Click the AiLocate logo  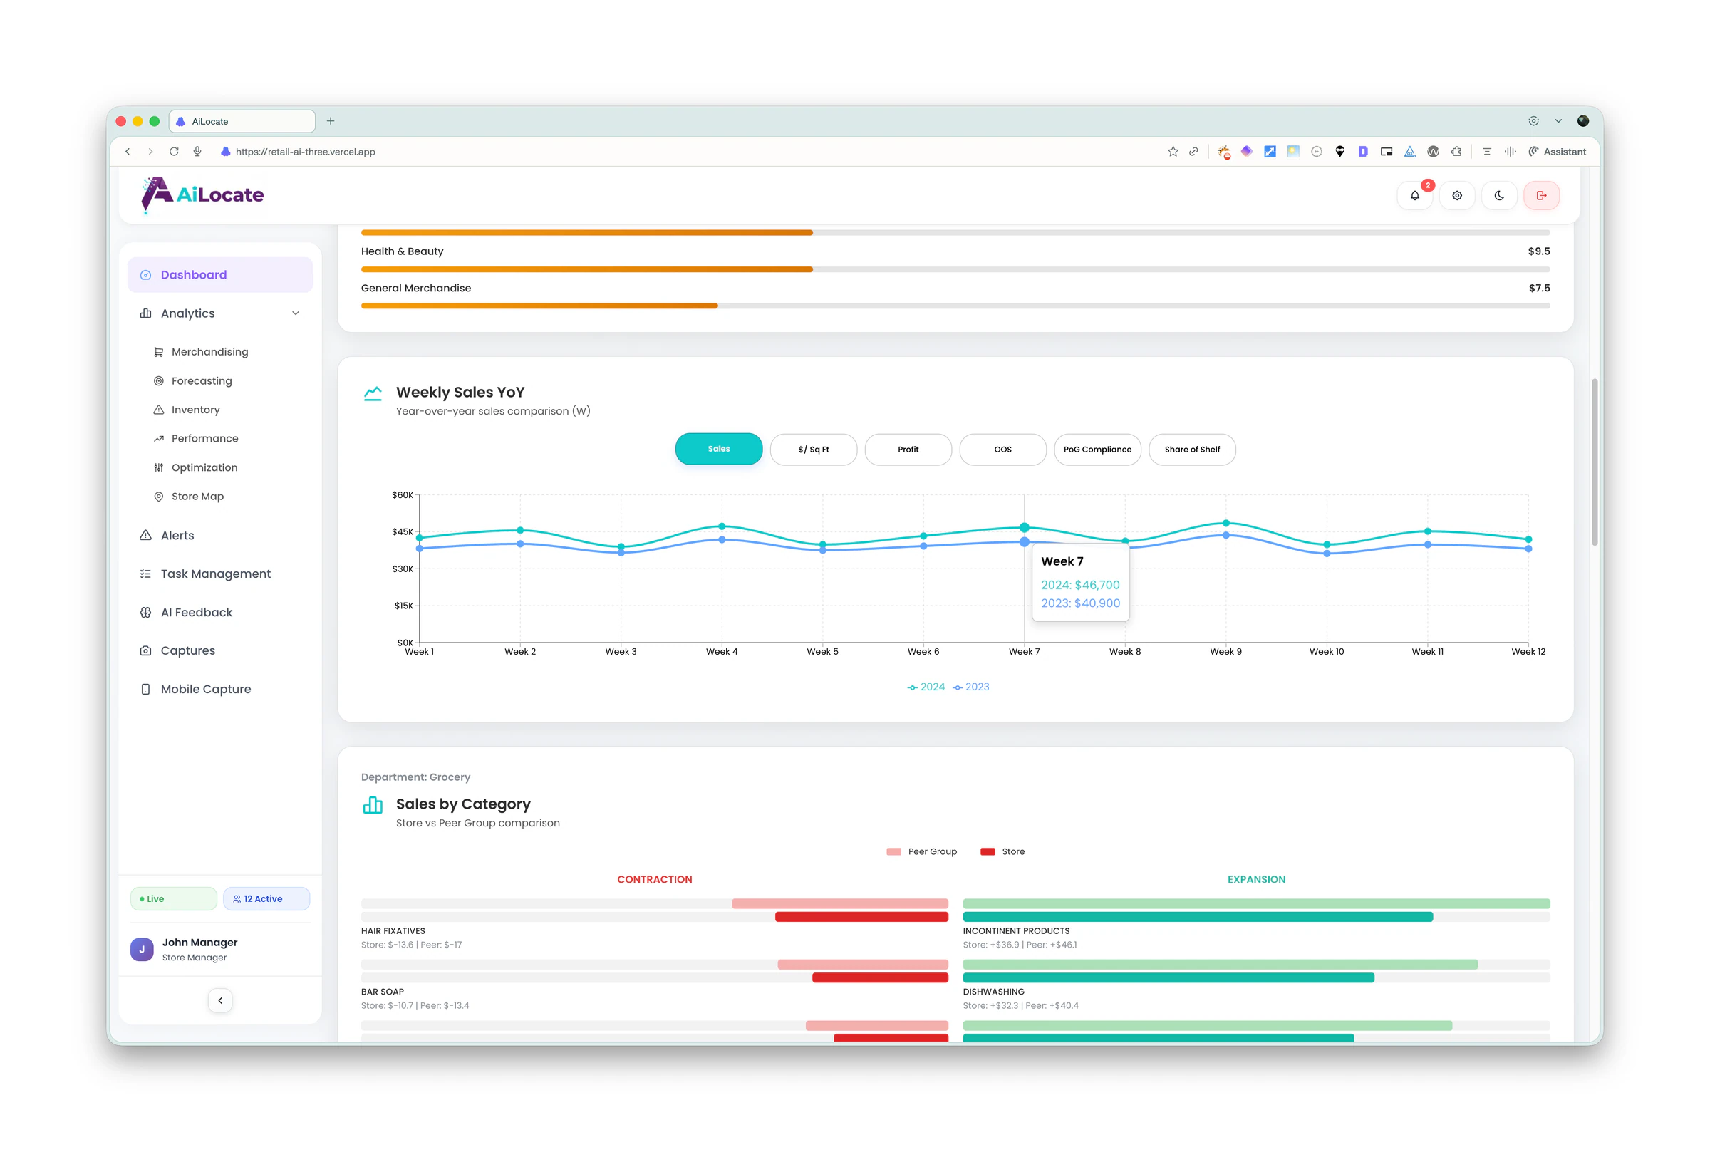[202, 194]
